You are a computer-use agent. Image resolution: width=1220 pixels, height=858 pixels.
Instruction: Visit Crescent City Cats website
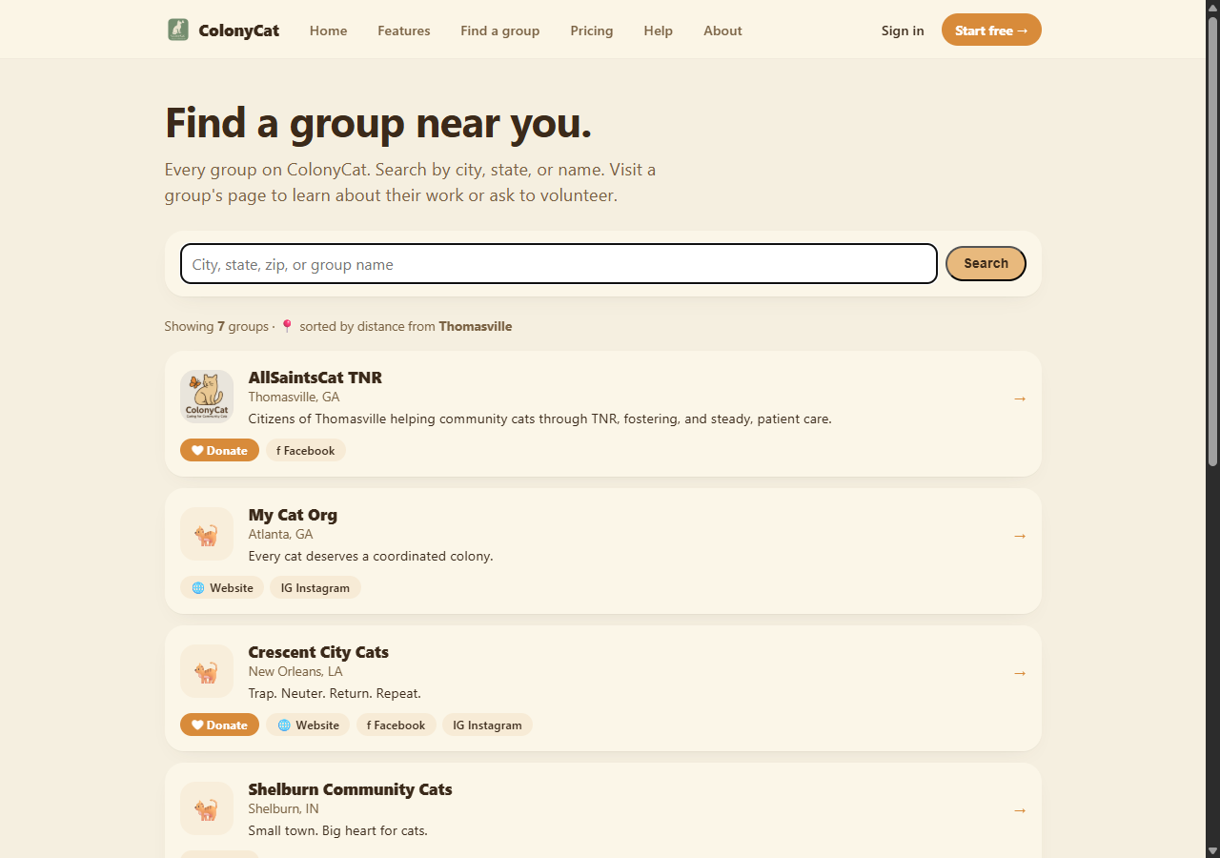point(308,725)
